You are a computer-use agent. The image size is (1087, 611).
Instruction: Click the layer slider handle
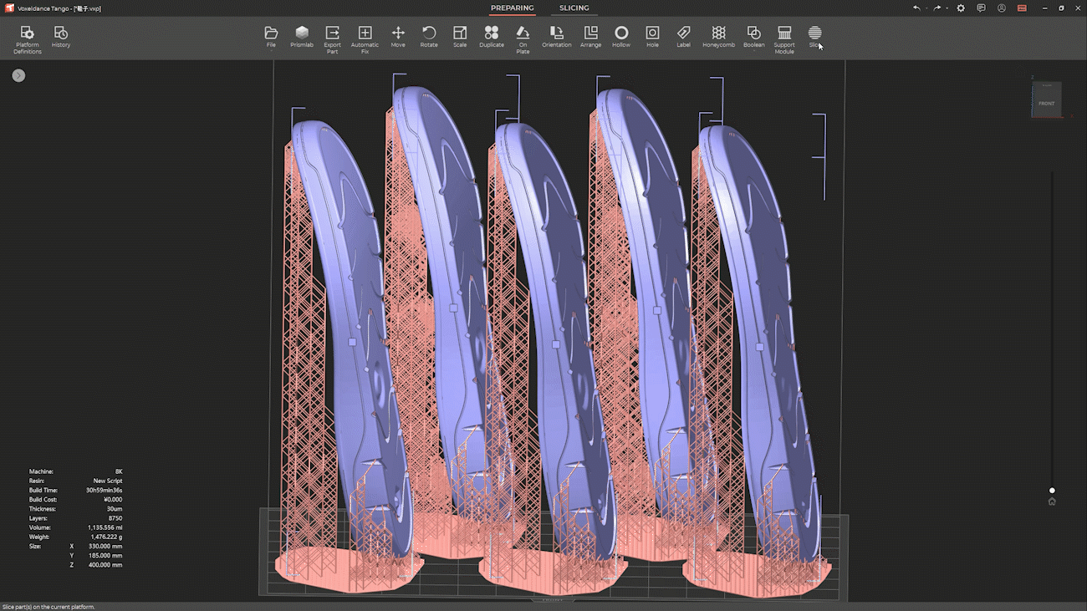click(1052, 491)
